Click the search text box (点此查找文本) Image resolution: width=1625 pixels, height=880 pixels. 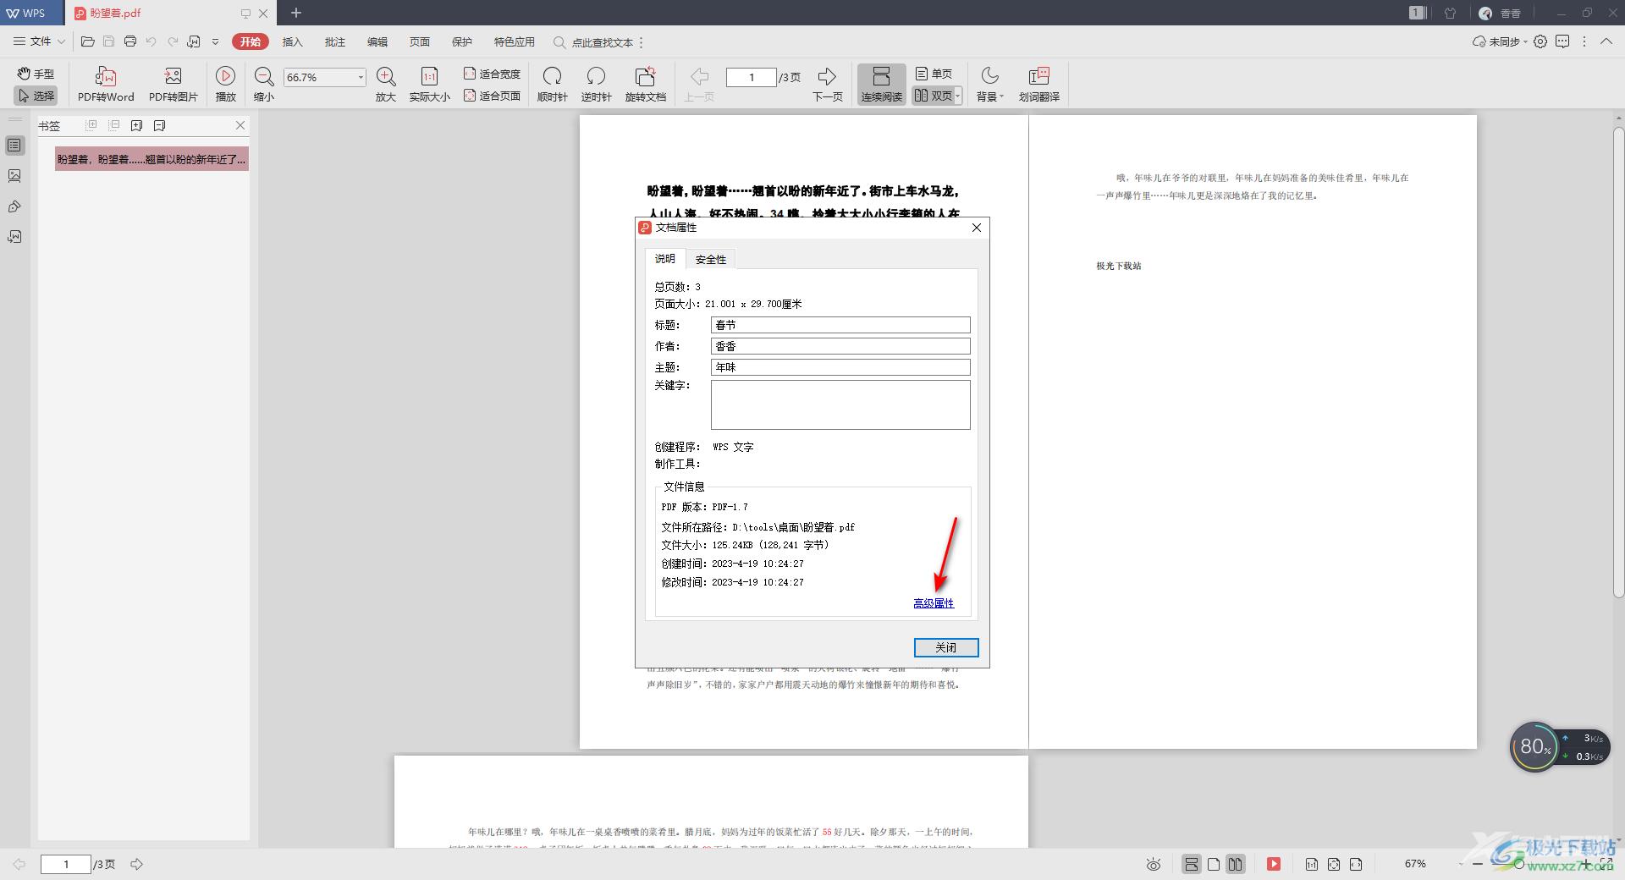coord(602,42)
